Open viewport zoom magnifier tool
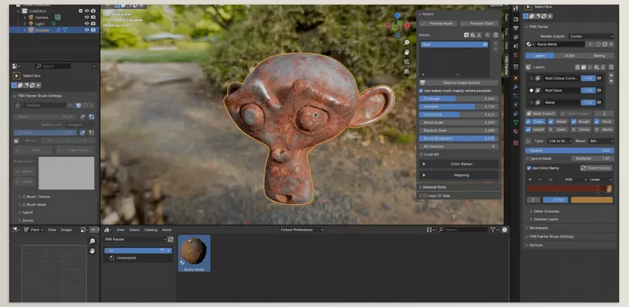This screenshot has height=307, width=629. point(406,43)
